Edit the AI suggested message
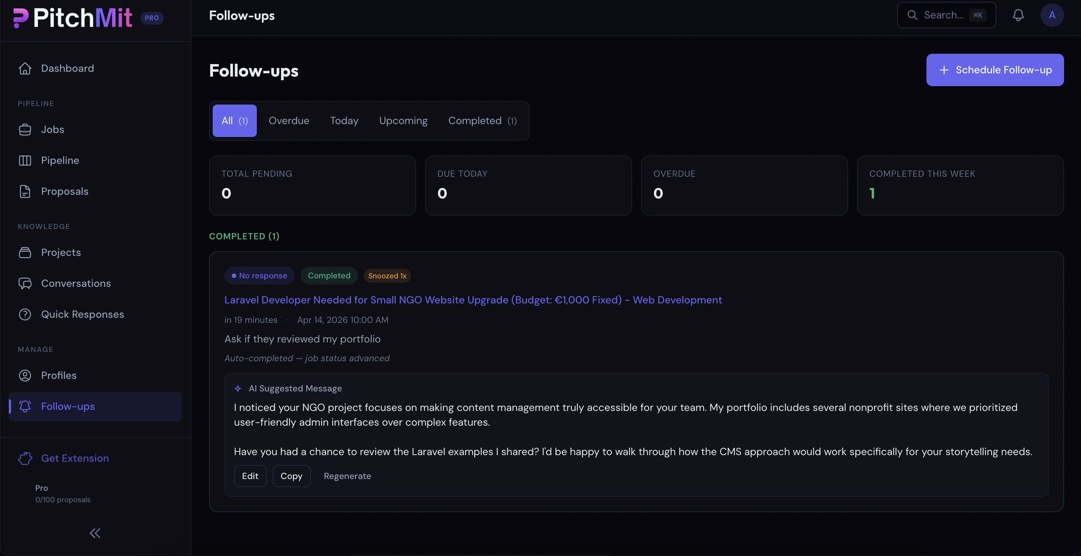This screenshot has width=1081, height=556. (250, 476)
